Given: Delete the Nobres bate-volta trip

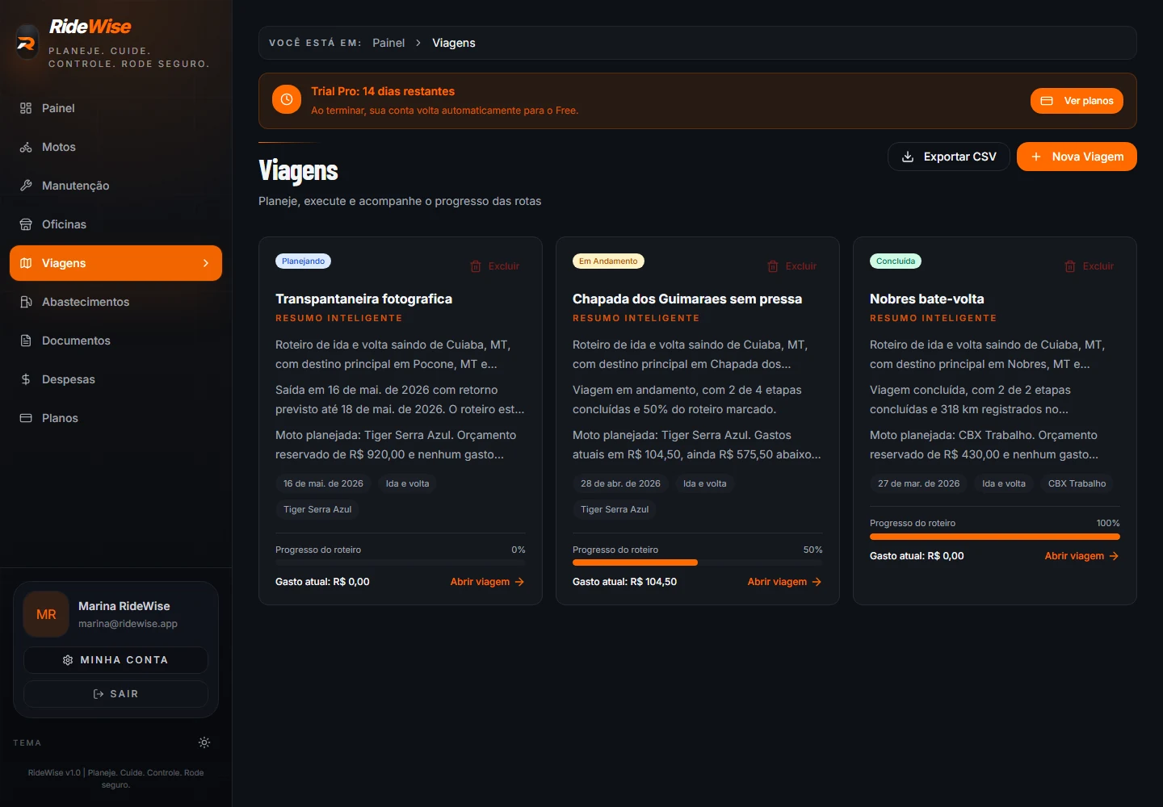Looking at the screenshot, I should click(x=1090, y=266).
